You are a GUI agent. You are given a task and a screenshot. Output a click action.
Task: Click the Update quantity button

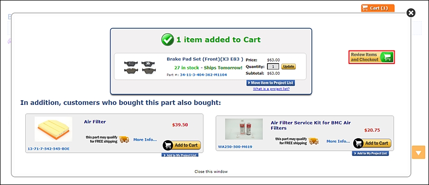[x=289, y=67]
